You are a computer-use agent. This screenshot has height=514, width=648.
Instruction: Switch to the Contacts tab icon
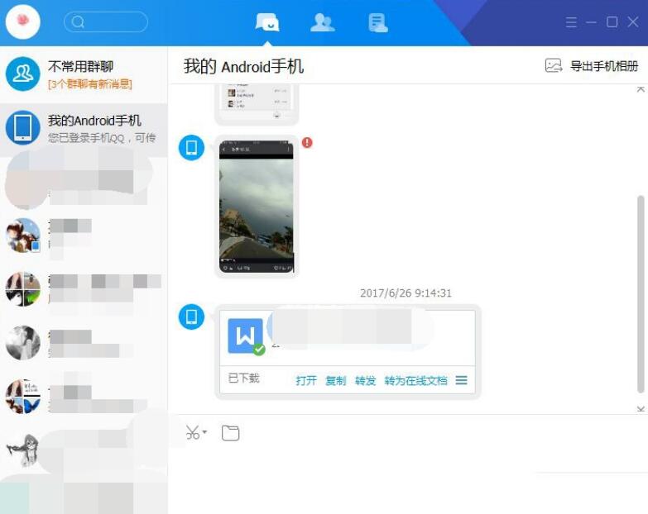[323, 22]
